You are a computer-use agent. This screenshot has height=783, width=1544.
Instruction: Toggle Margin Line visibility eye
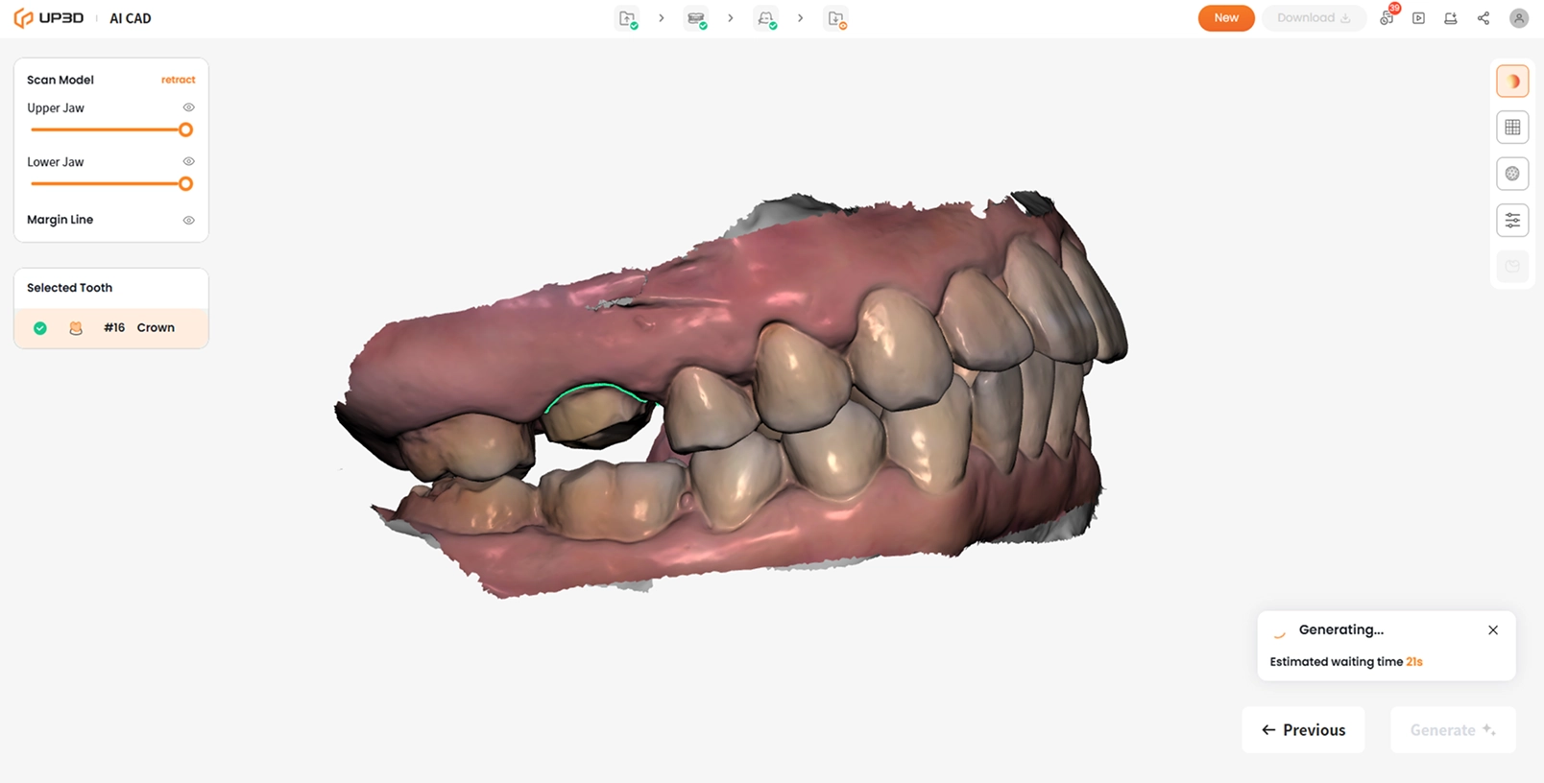(x=189, y=220)
